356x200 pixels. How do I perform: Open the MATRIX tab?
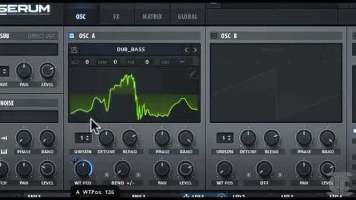[152, 17]
